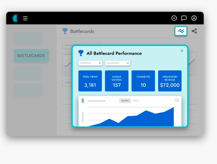The height and width of the screenshot is (164, 217).
Task: Click the share icon
Action: coord(194,31)
